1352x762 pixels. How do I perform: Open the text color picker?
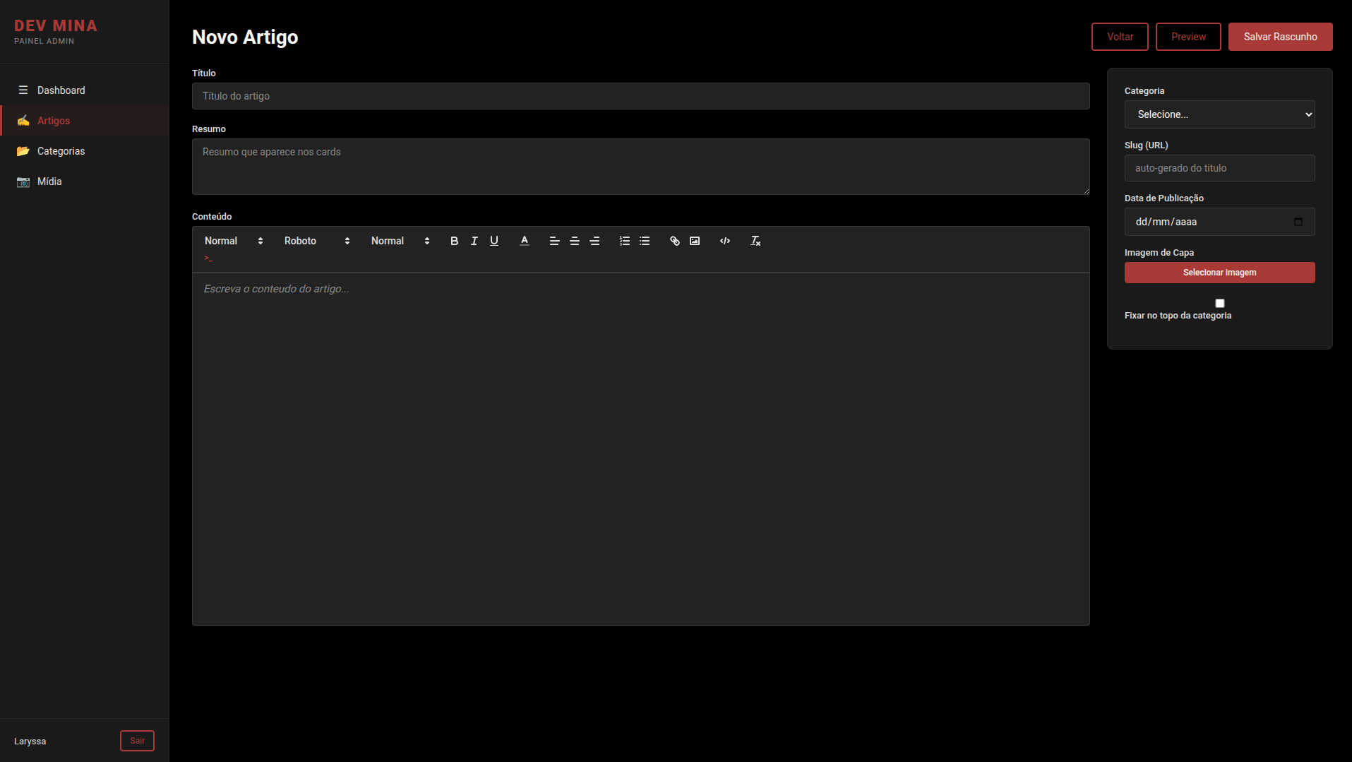pyautogui.click(x=525, y=241)
